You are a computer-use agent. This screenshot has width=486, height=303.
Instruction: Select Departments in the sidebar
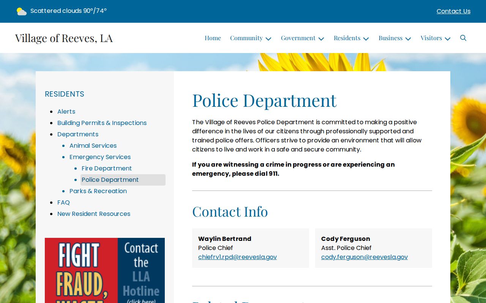(78, 134)
